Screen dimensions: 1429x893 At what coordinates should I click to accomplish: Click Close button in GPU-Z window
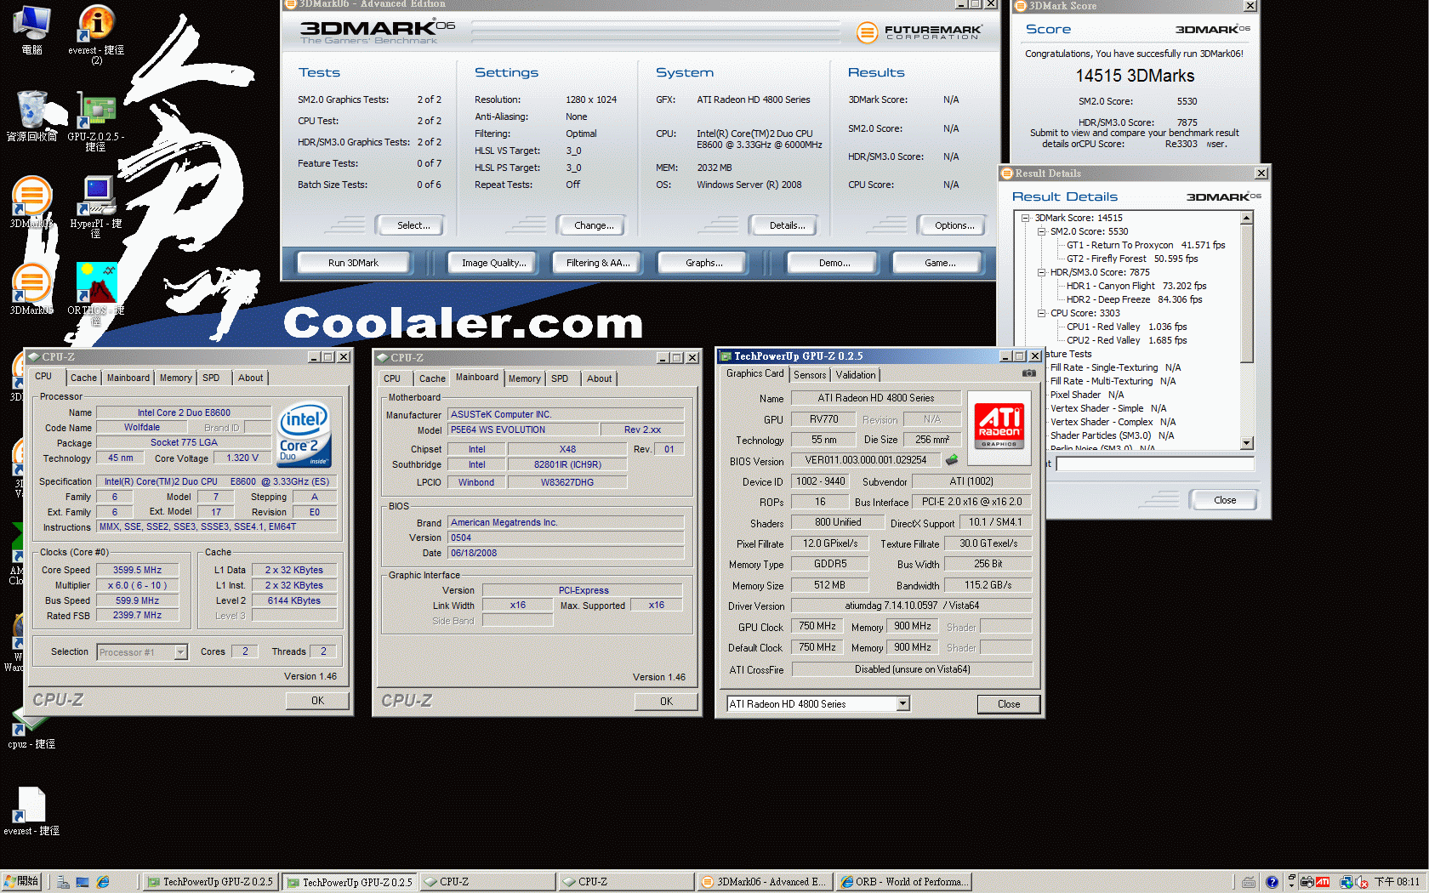pos(1009,704)
